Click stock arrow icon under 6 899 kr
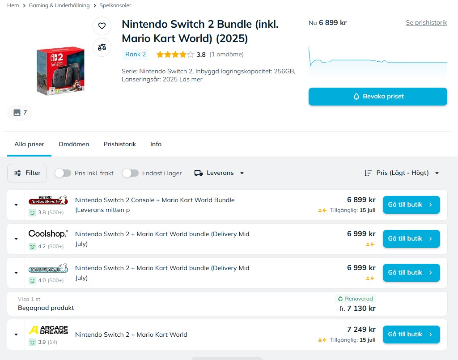 pos(322,210)
